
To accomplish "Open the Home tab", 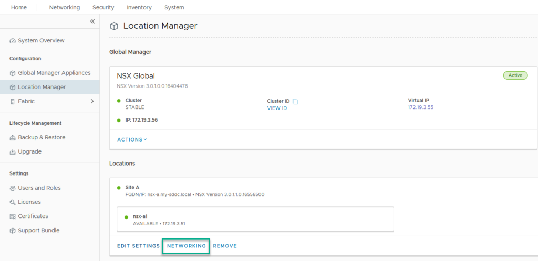I will click(x=19, y=7).
